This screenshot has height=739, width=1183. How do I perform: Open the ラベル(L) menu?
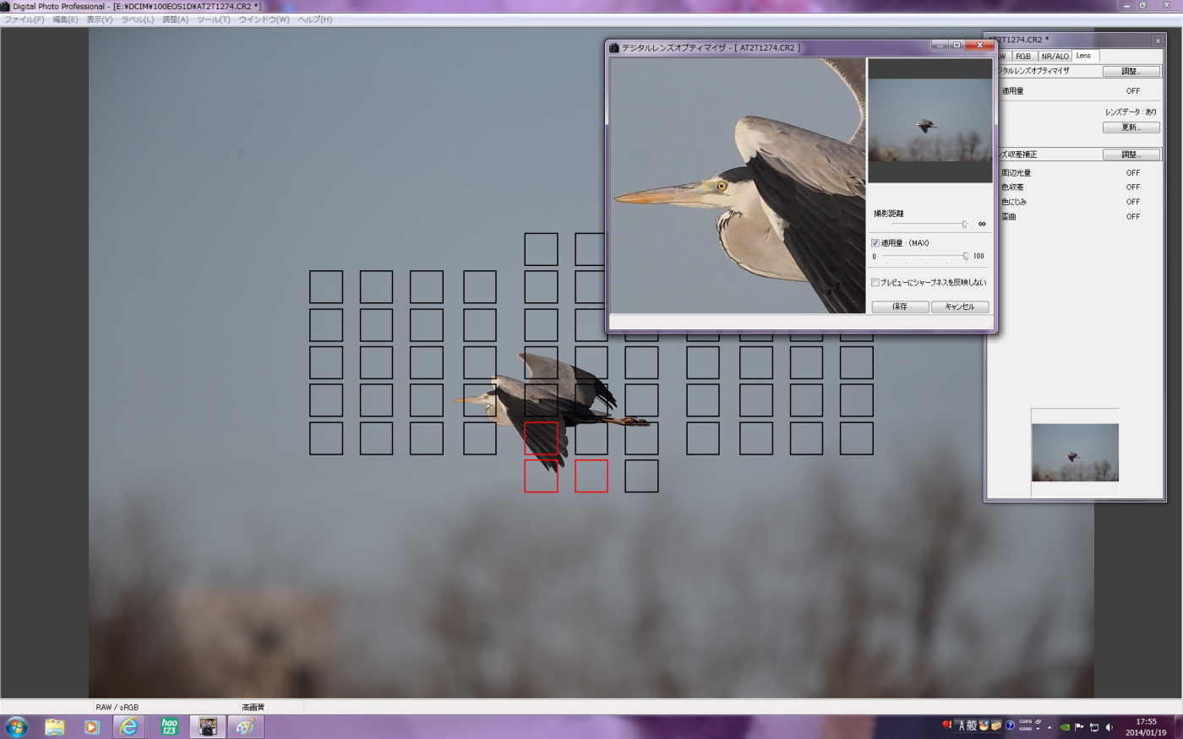137,19
